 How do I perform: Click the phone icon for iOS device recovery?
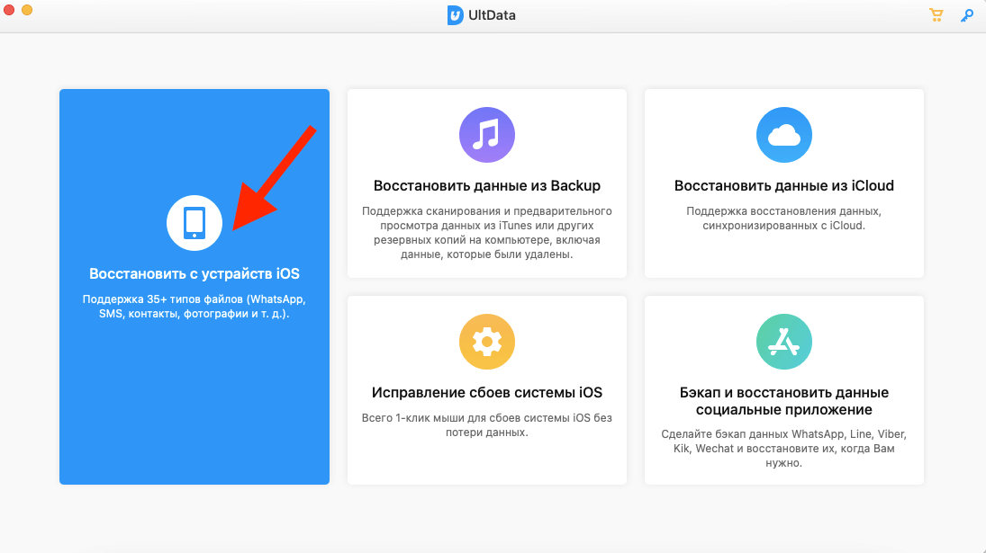[x=194, y=223]
